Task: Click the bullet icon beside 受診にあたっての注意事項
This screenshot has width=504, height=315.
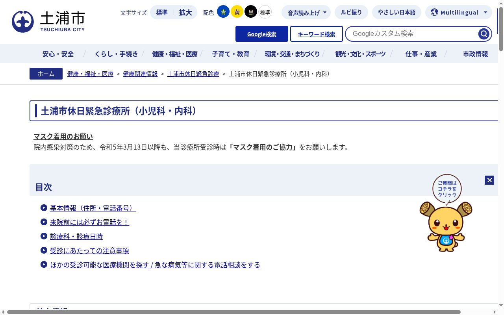Action: click(44, 250)
